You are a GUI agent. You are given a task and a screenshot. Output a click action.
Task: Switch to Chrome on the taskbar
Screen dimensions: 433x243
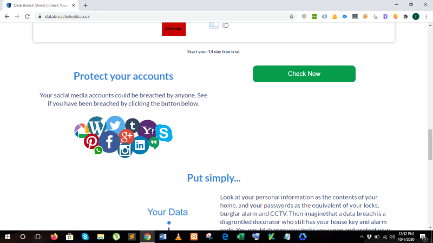(x=147, y=237)
